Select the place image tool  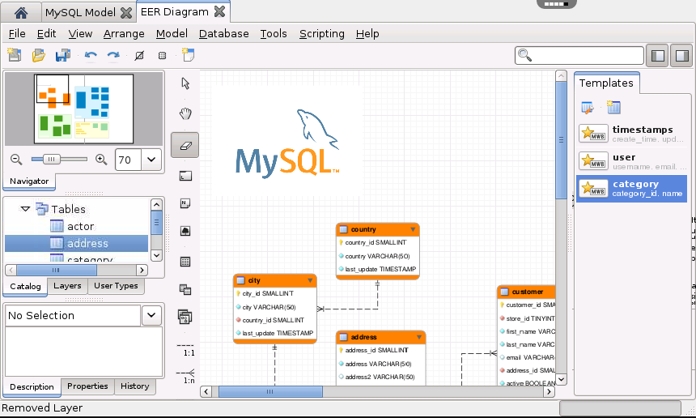185,232
